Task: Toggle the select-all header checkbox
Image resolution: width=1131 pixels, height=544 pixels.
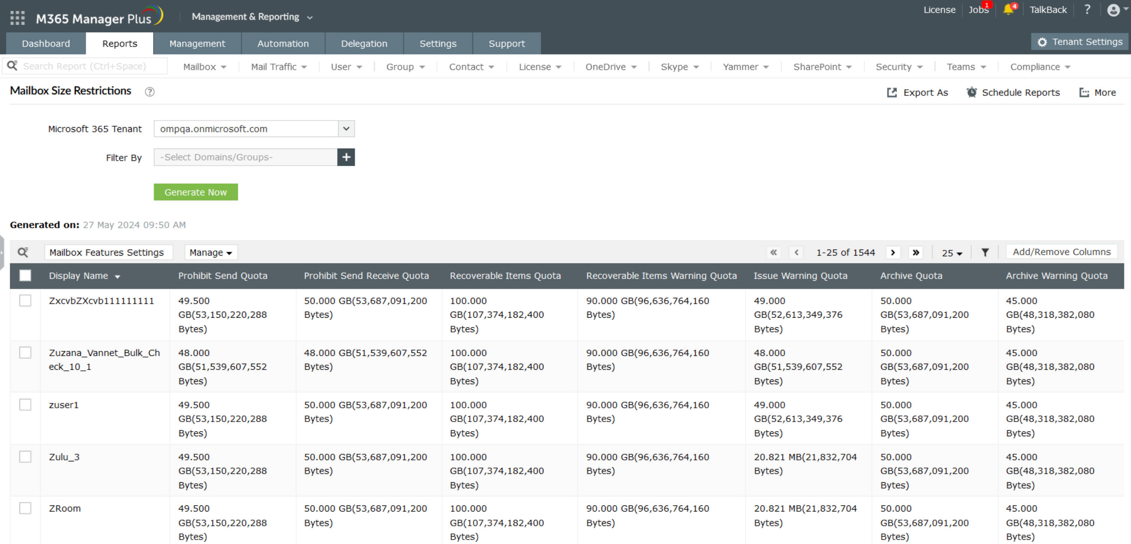Action: (x=25, y=275)
